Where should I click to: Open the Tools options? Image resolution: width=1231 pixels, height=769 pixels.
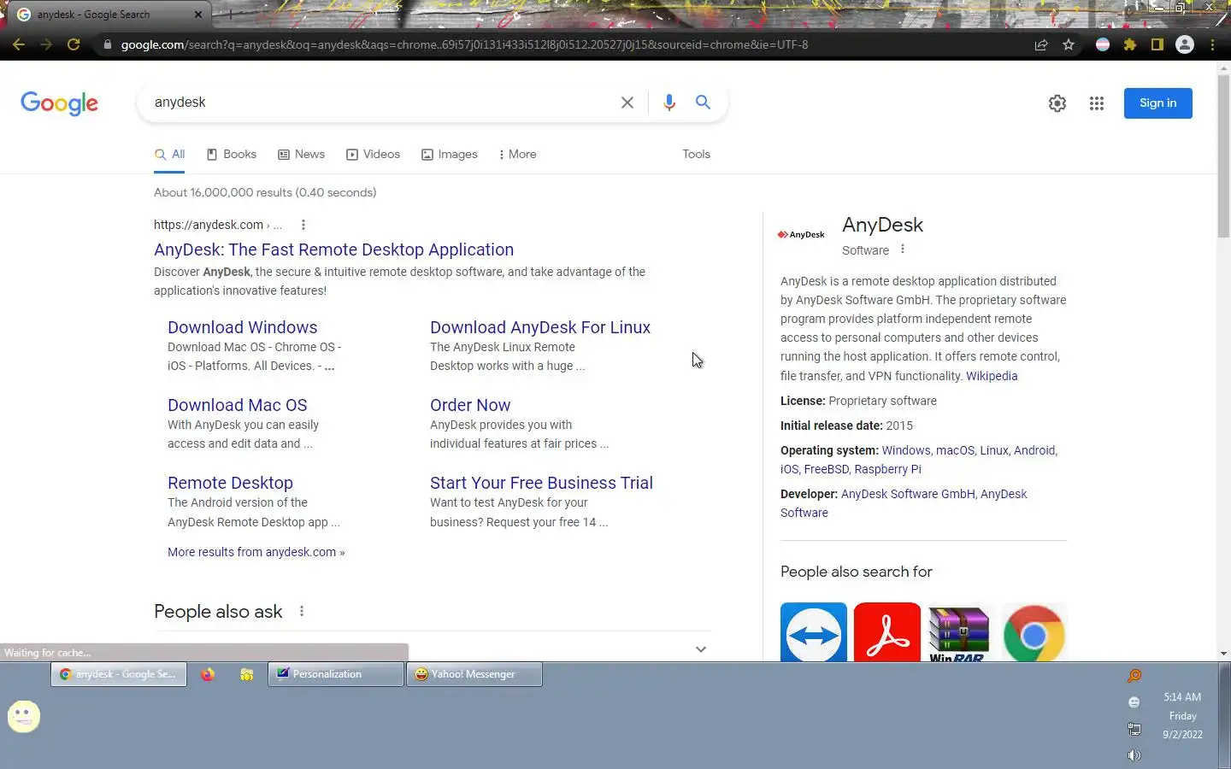click(696, 155)
